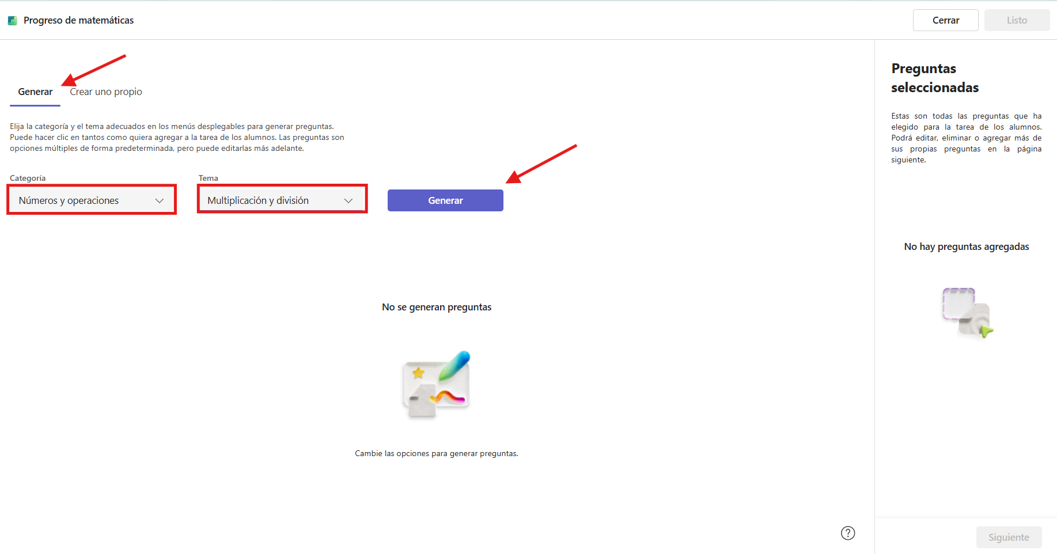This screenshot has height=554, width=1057.
Task: Switch to the Crear uno propio tab
Action: tap(106, 92)
